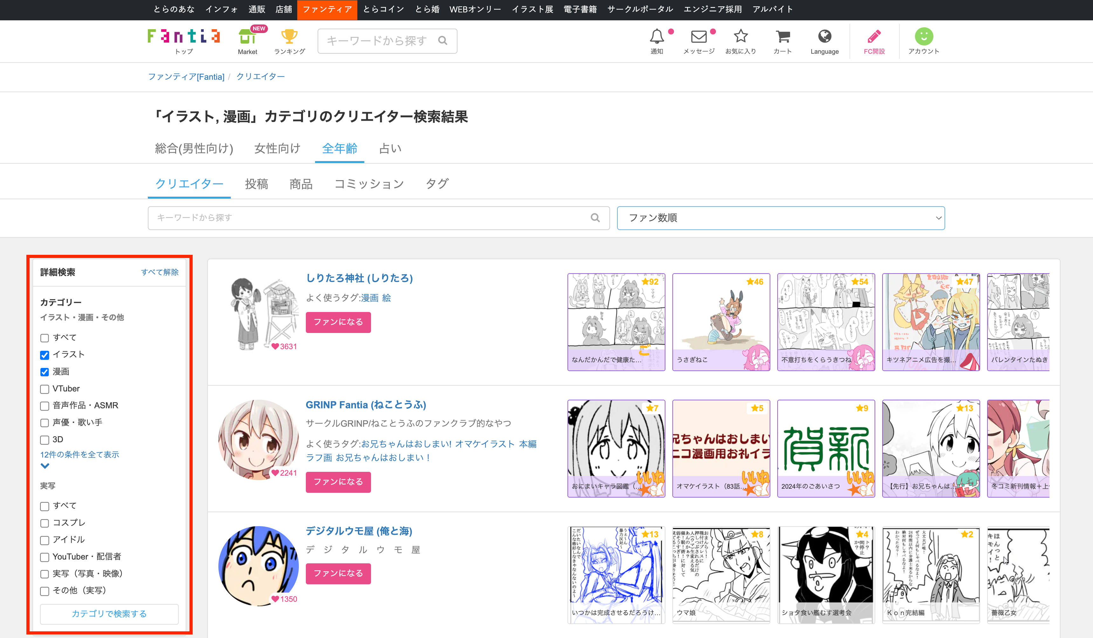Click the chevron below 12件の条件を全て表示

pyautogui.click(x=45, y=466)
